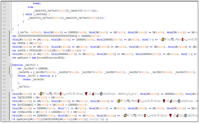Screen dimensions: 199x123
Task: Click line number 45 in the gutter
Action: point(4,65)
